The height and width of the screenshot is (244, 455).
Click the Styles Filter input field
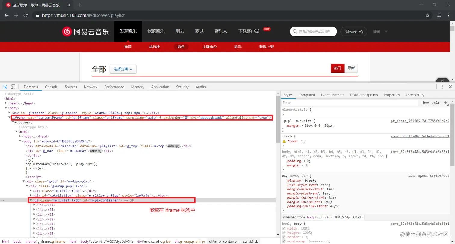350,103
